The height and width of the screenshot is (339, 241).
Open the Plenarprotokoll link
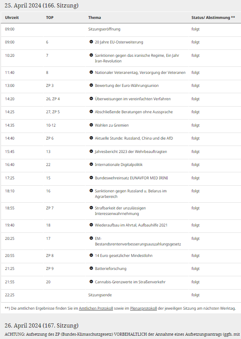click(x=144, y=308)
